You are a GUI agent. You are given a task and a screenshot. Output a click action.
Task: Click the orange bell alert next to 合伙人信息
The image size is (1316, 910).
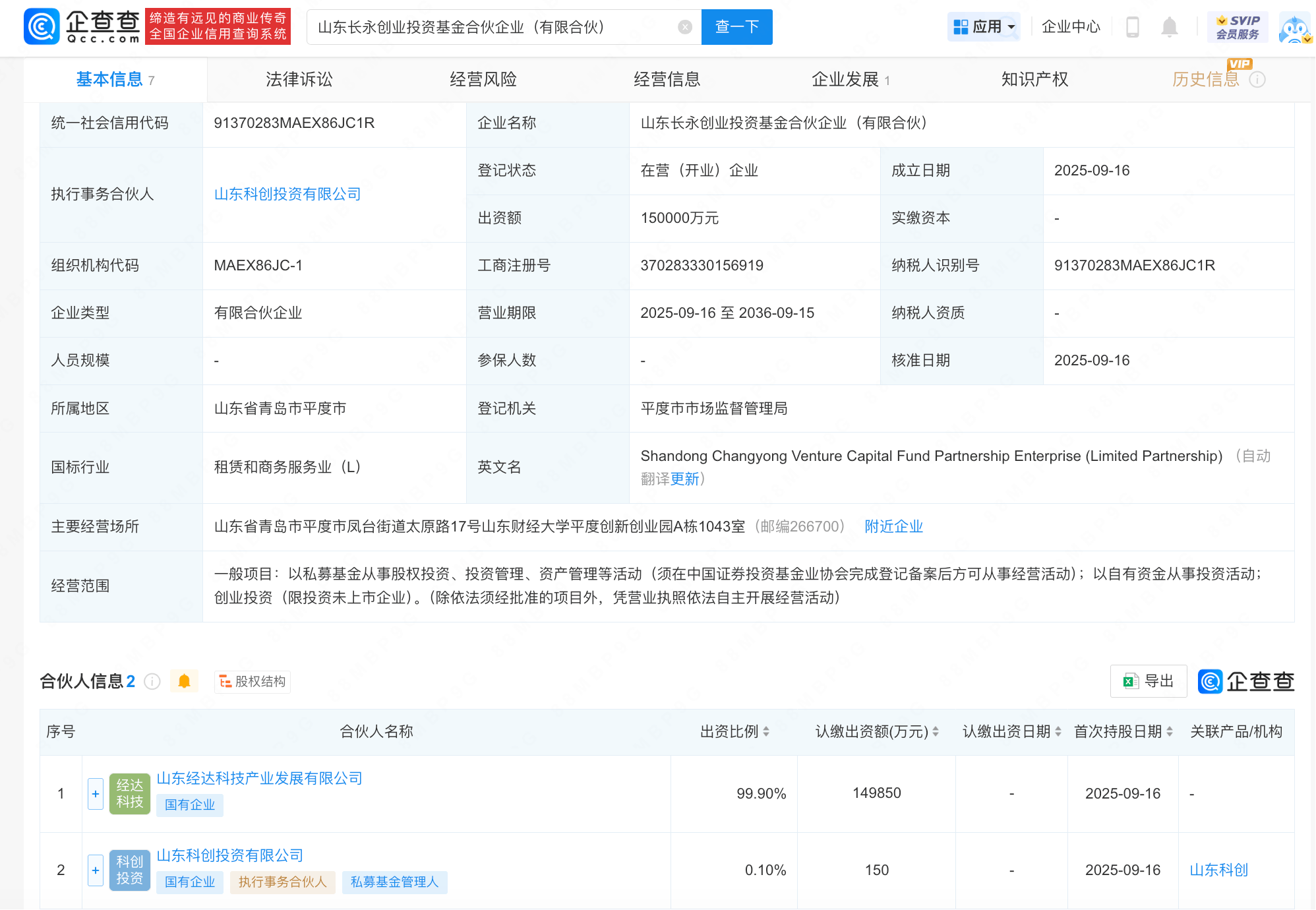185,681
